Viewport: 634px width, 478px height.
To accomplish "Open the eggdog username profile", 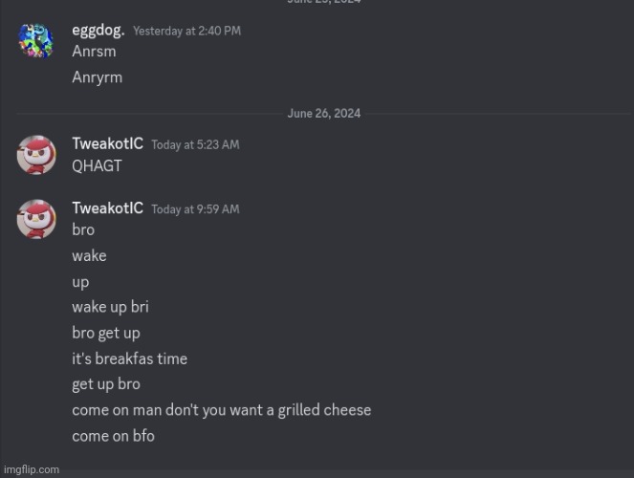I will pos(98,31).
